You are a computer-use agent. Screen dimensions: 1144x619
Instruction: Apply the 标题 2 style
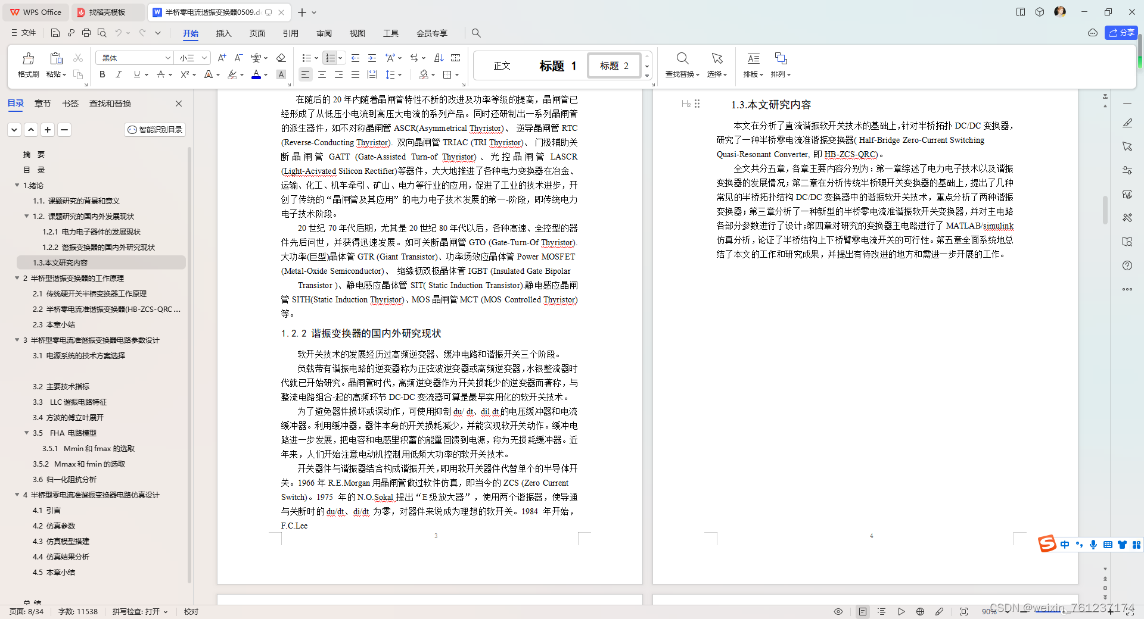614,65
